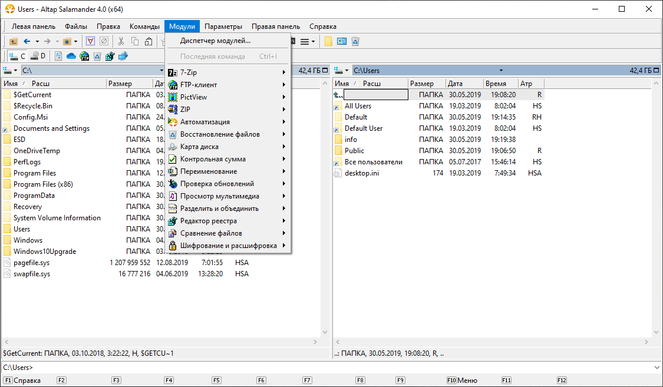Switch to drive C in drive bar
This screenshot has height=387, width=663.
[x=17, y=56]
